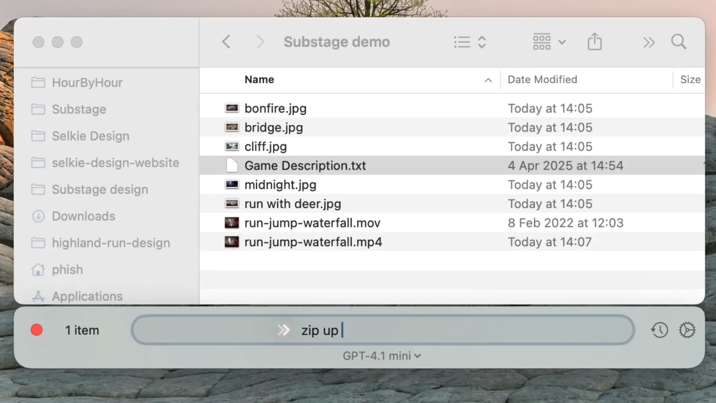Go forward with the Finder forward arrow
The image size is (716, 403).
coord(260,42)
